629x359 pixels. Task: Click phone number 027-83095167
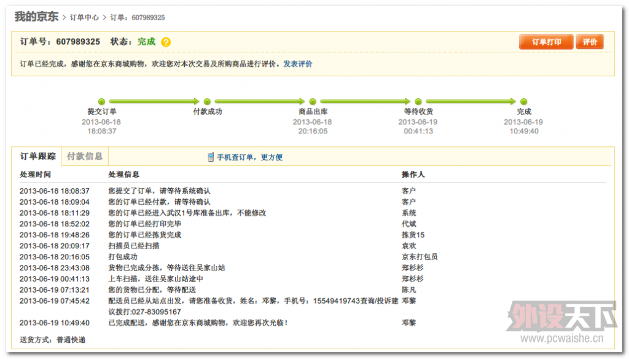[155, 312]
